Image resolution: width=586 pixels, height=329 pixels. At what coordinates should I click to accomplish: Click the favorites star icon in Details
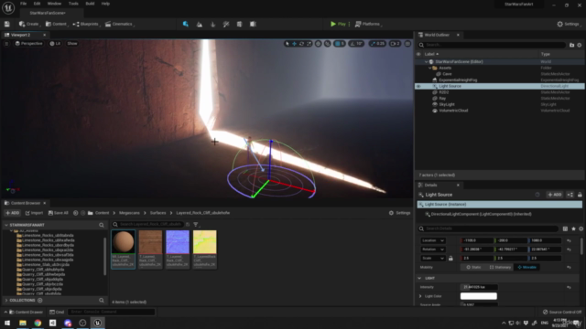click(573, 228)
